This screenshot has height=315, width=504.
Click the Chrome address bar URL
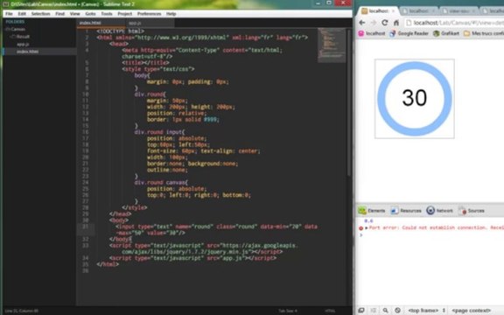(x=458, y=23)
